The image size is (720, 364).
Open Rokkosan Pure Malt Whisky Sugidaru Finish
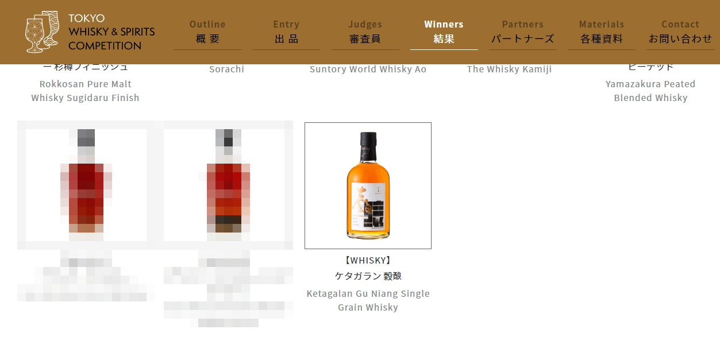pyautogui.click(x=85, y=91)
